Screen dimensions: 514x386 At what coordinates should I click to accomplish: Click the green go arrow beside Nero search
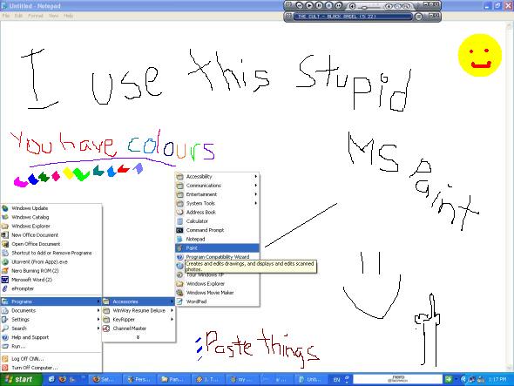click(x=448, y=379)
